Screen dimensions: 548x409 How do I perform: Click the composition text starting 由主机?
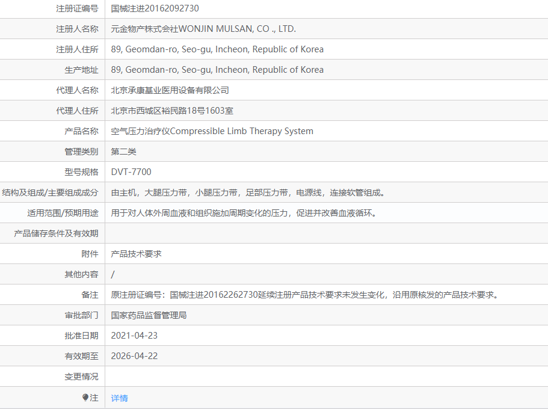pos(248,192)
